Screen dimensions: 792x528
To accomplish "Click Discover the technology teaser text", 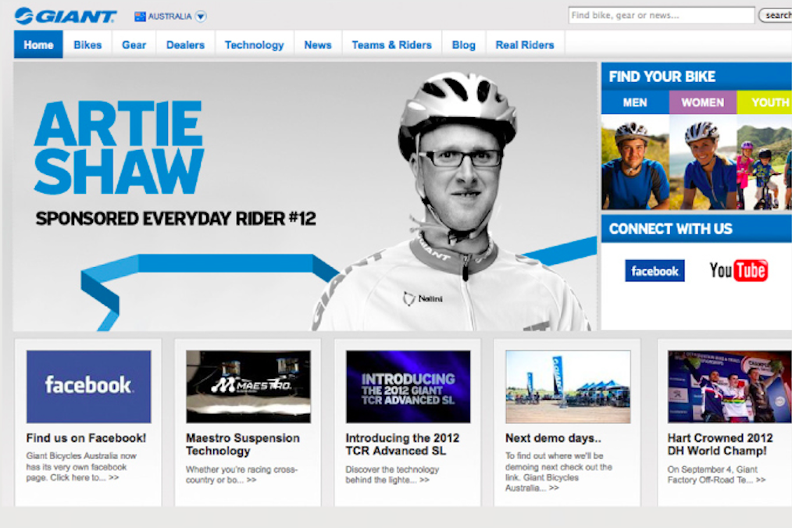I will point(392,475).
